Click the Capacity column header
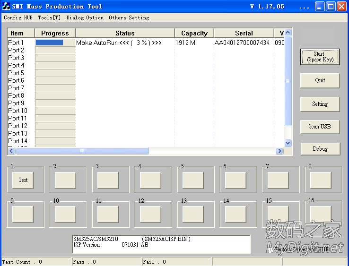This screenshot has height=266, width=349. [x=194, y=33]
